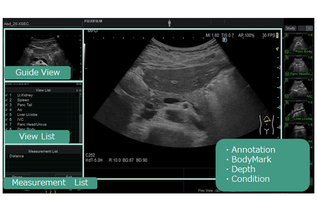Toggle checkbox for view 3 Panc Tail
The height and width of the screenshot is (211, 317).
click(x=7, y=105)
